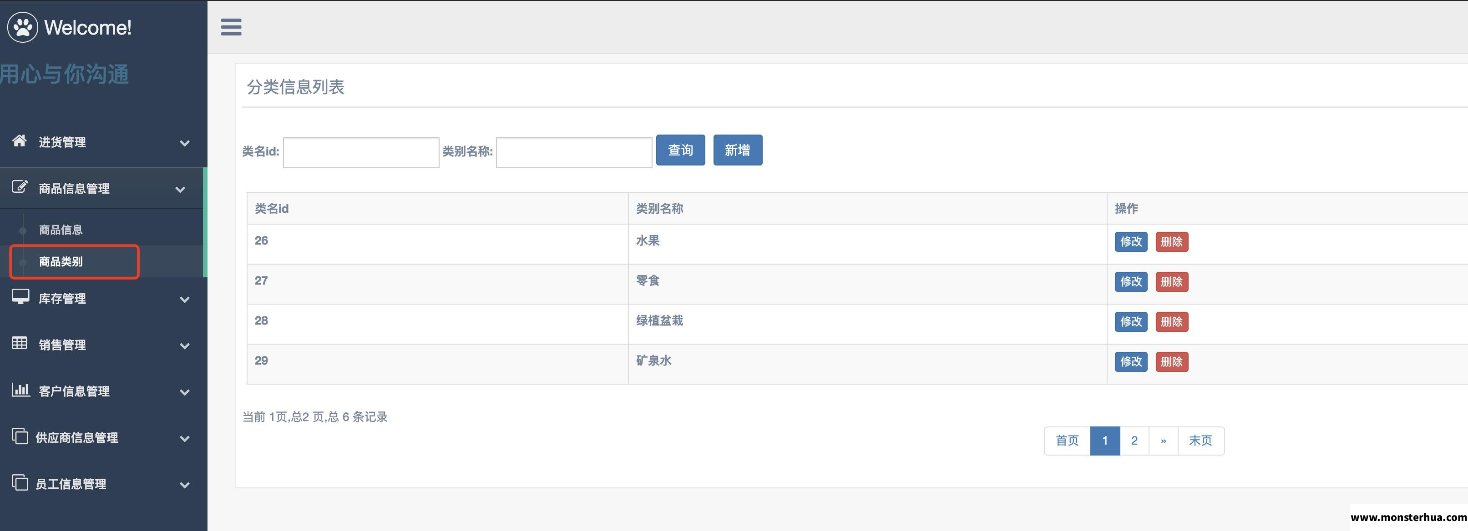The image size is (1468, 531).
Task: Click the 用心与你沟通 slogan text
Action: [x=65, y=74]
